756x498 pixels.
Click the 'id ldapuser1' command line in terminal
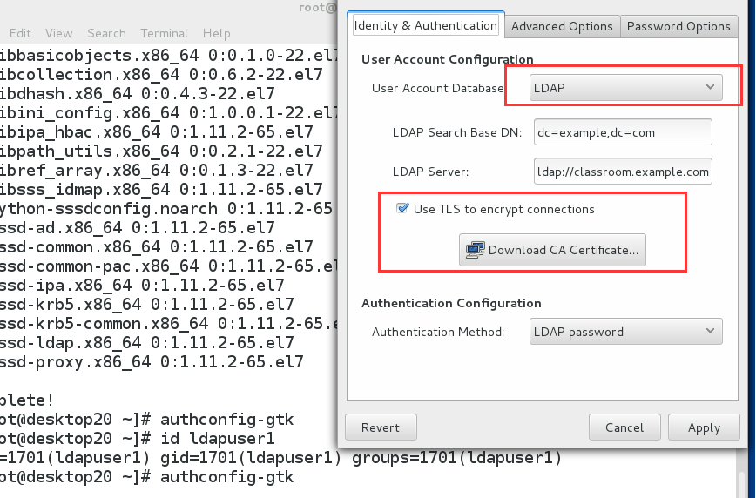137,438
